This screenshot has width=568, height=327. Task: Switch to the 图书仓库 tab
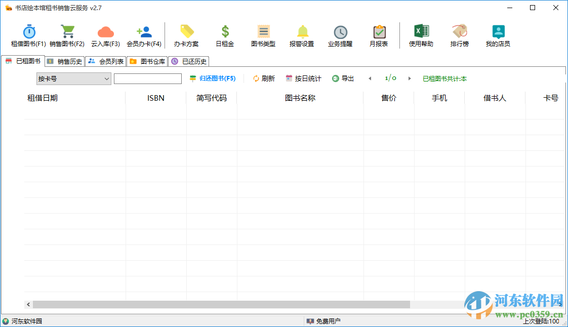147,61
